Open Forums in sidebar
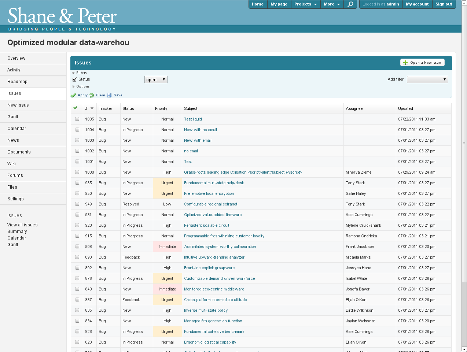This screenshot has width=467, height=352. 33,175
